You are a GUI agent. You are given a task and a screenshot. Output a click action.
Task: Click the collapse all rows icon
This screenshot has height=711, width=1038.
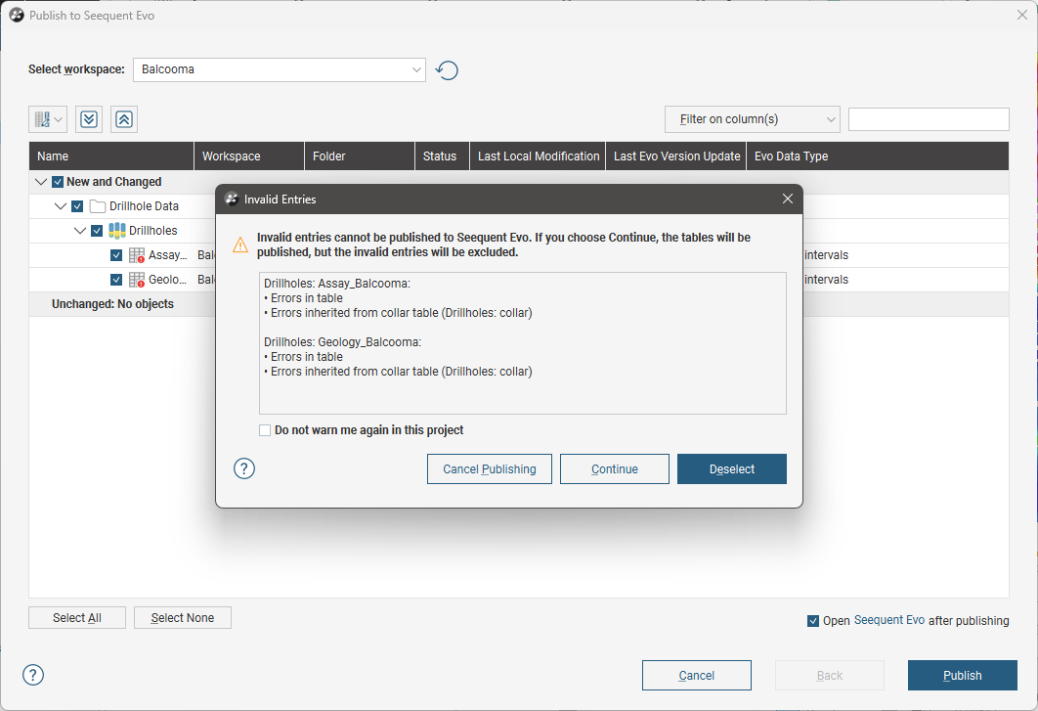tap(124, 119)
